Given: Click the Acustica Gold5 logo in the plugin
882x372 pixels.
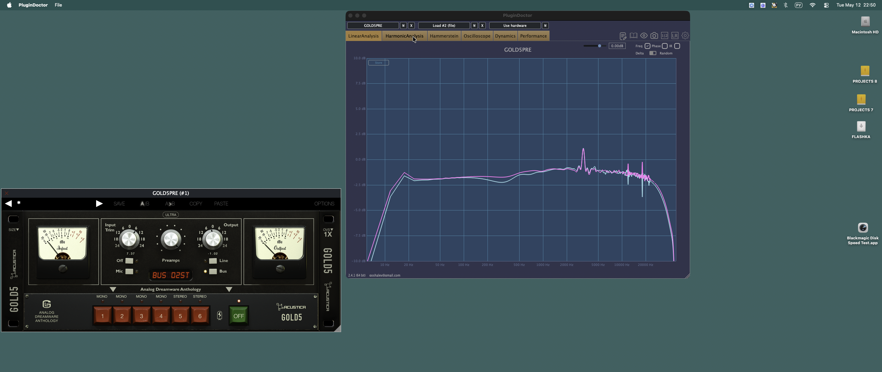Looking at the screenshot, I should [x=291, y=312].
